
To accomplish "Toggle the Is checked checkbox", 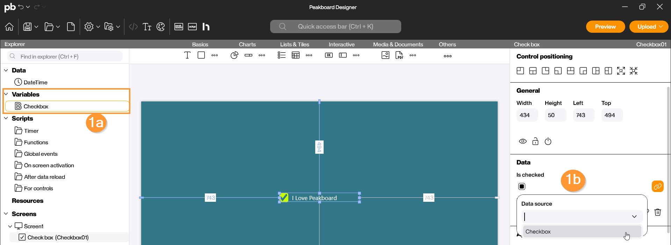I will point(522,186).
